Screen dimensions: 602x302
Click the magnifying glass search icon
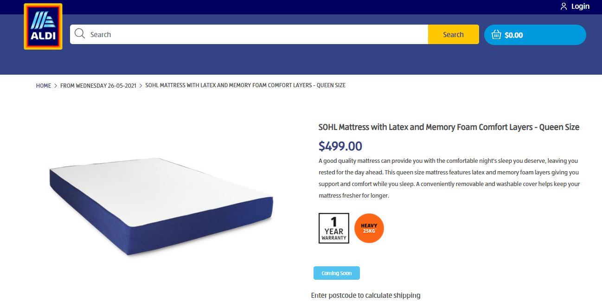[x=79, y=34]
